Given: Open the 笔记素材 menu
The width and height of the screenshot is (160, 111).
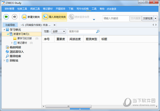Looking at the screenshot, I should click(x=48, y=9).
